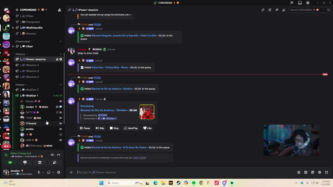Open Spotify from the Windows taskbar

point(194,183)
